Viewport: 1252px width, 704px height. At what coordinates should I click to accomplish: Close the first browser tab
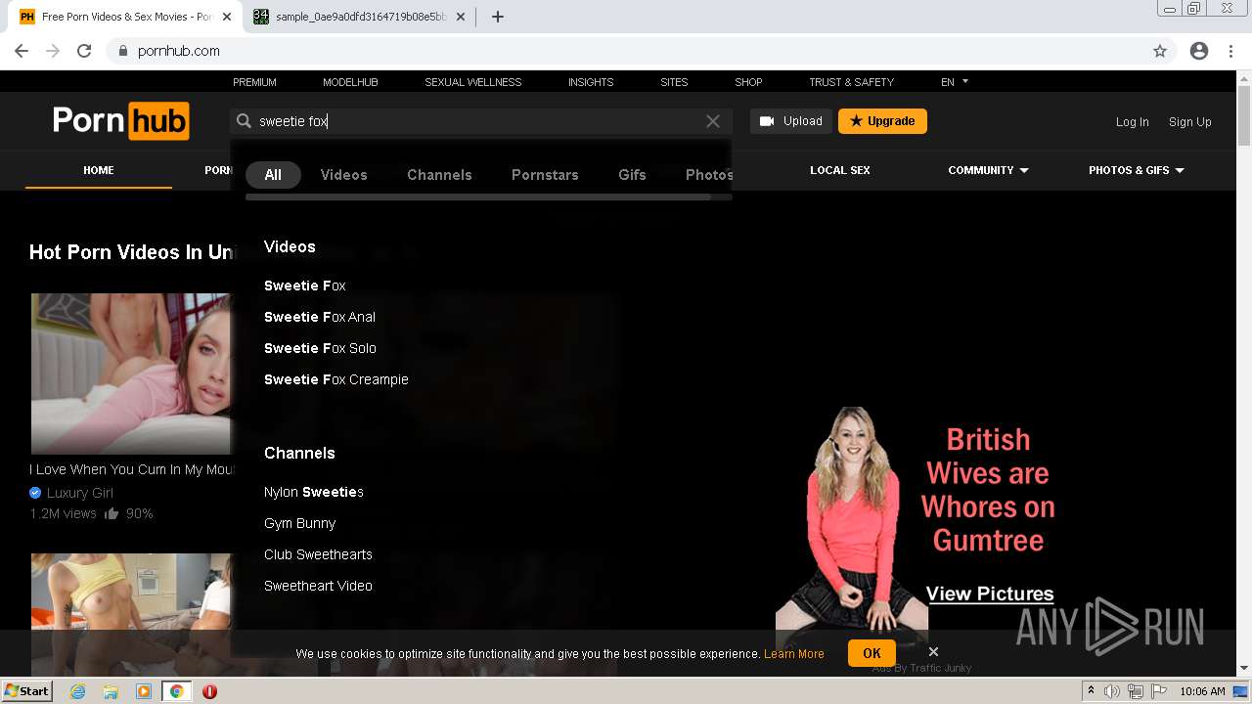pos(227,17)
